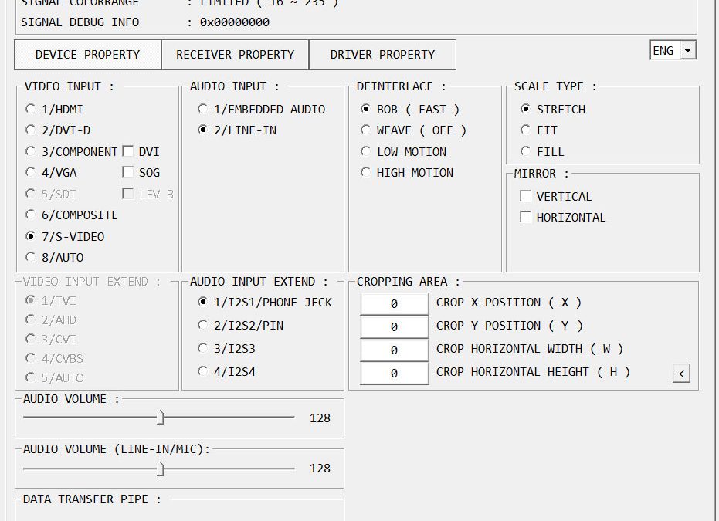Set scale type to FIT
The height and width of the screenshot is (521, 719).
click(x=526, y=130)
